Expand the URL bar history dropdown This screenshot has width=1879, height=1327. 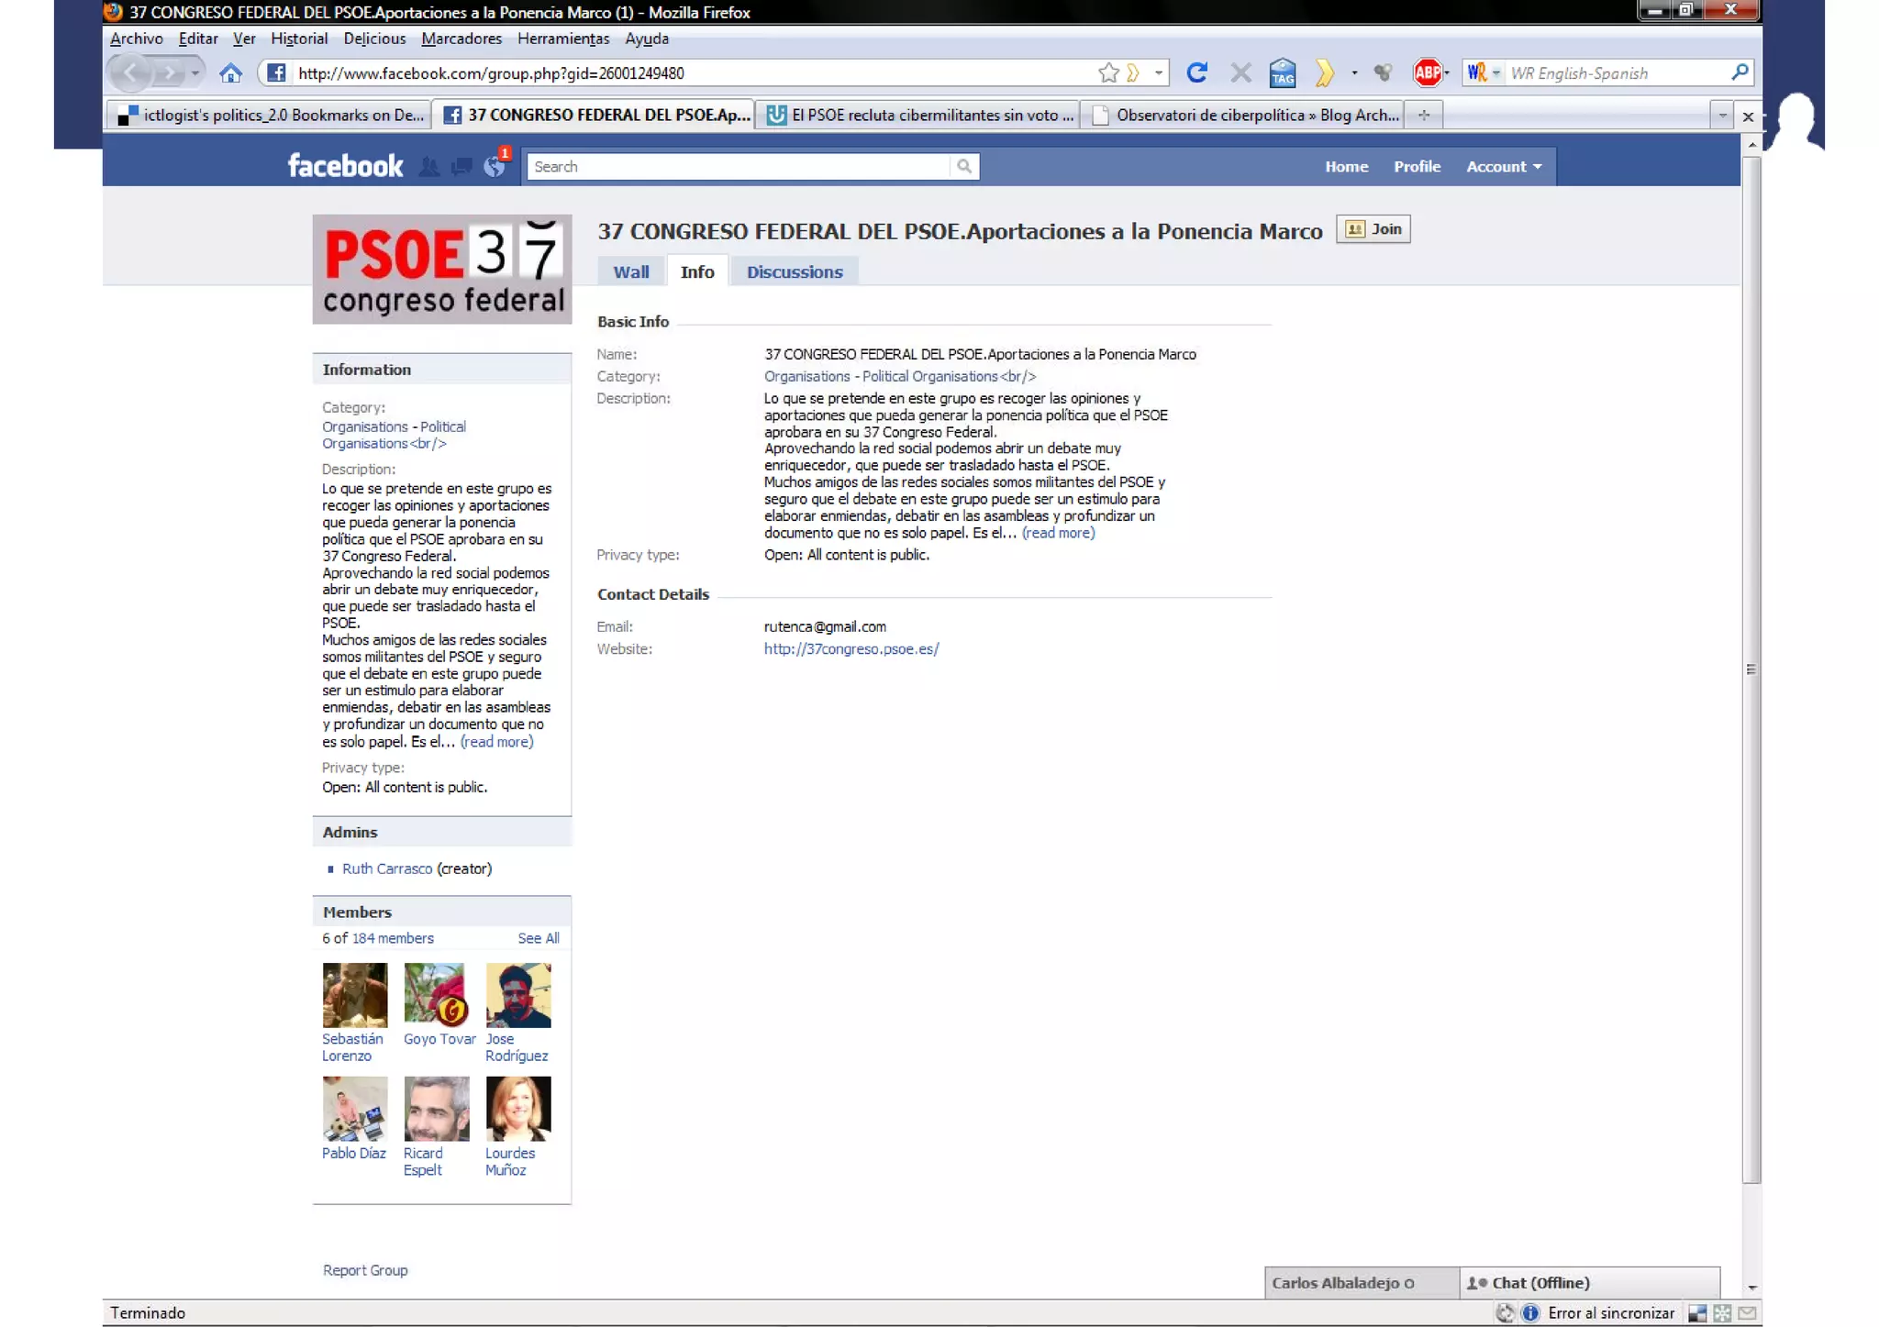[1159, 72]
